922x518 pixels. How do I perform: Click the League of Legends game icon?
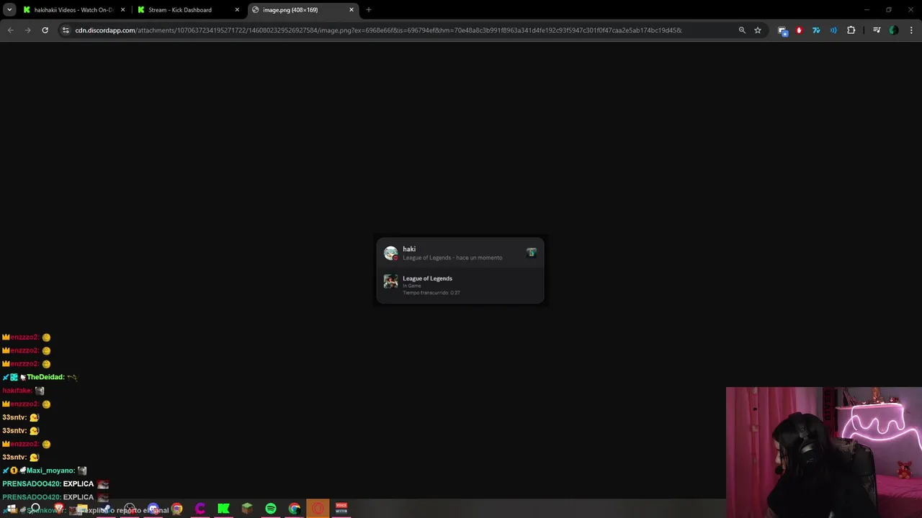click(390, 281)
